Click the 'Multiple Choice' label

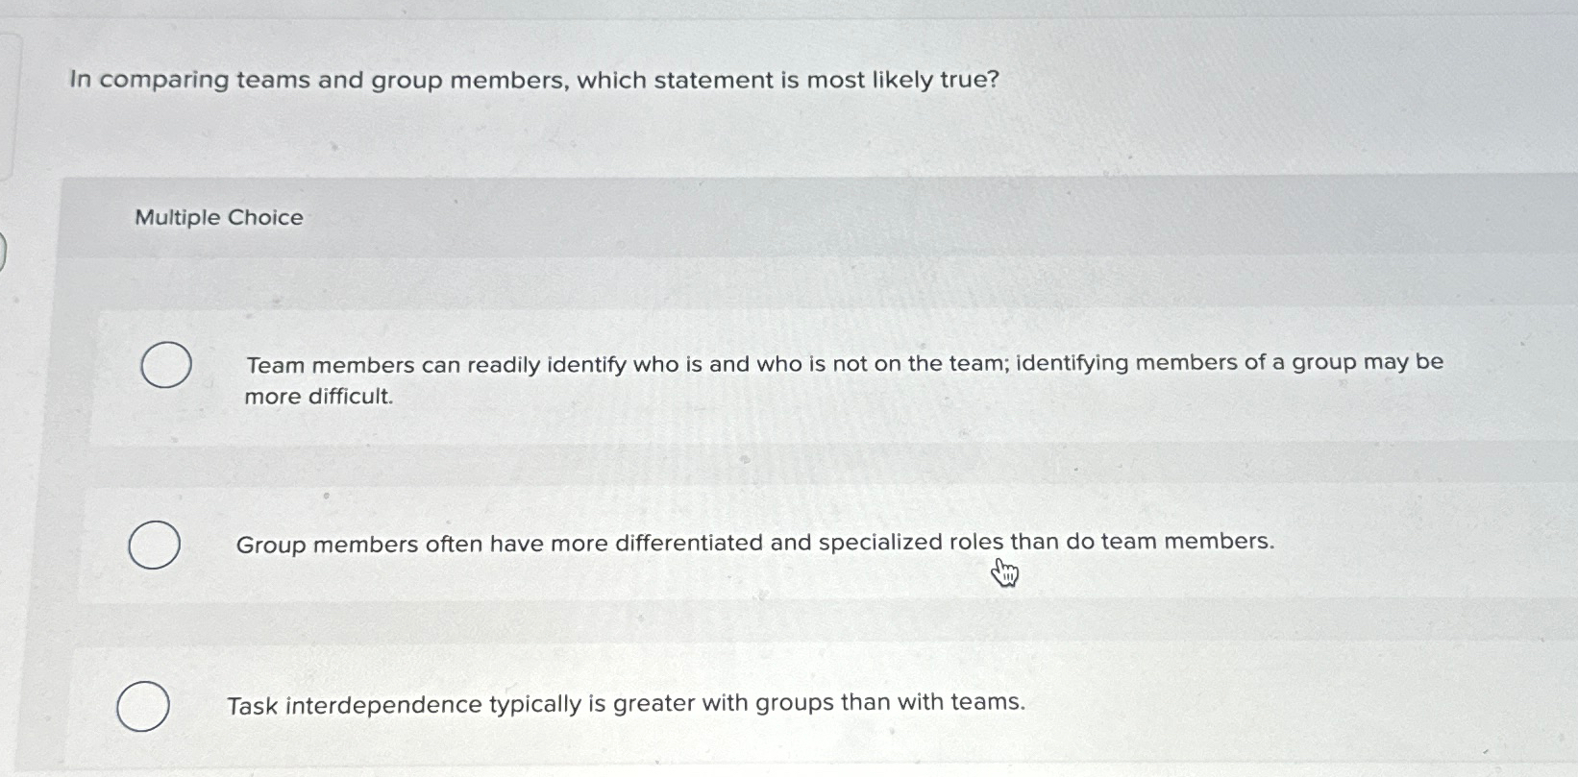(217, 217)
